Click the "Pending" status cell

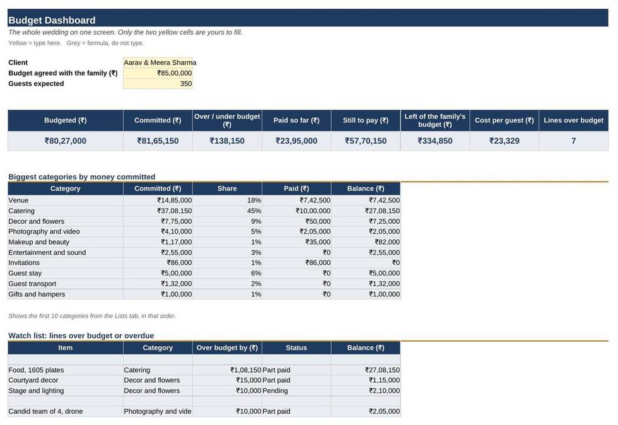point(296,391)
